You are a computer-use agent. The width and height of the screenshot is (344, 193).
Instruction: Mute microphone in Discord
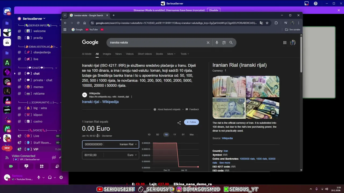click(39, 177)
